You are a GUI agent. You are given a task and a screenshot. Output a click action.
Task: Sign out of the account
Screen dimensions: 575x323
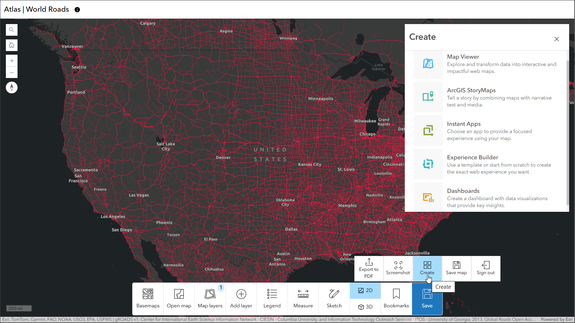[486, 269]
